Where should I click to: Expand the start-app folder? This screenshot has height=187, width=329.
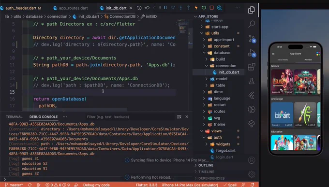pyautogui.click(x=220, y=27)
